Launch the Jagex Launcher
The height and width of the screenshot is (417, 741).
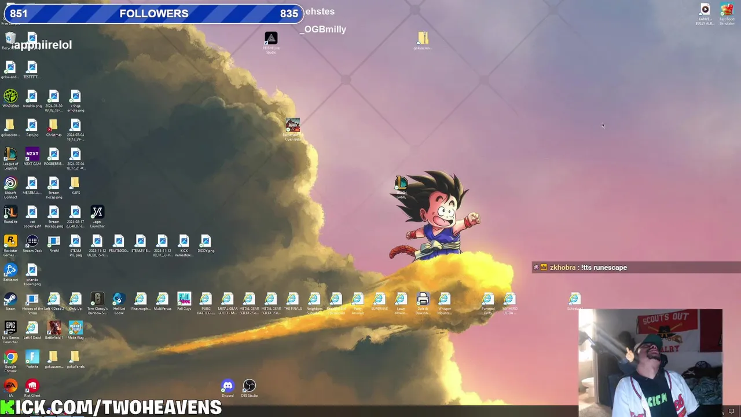pyautogui.click(x=97, y=217)
